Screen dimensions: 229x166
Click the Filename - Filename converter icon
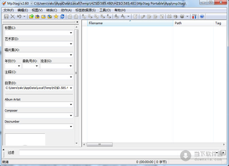tap(97, 16)
